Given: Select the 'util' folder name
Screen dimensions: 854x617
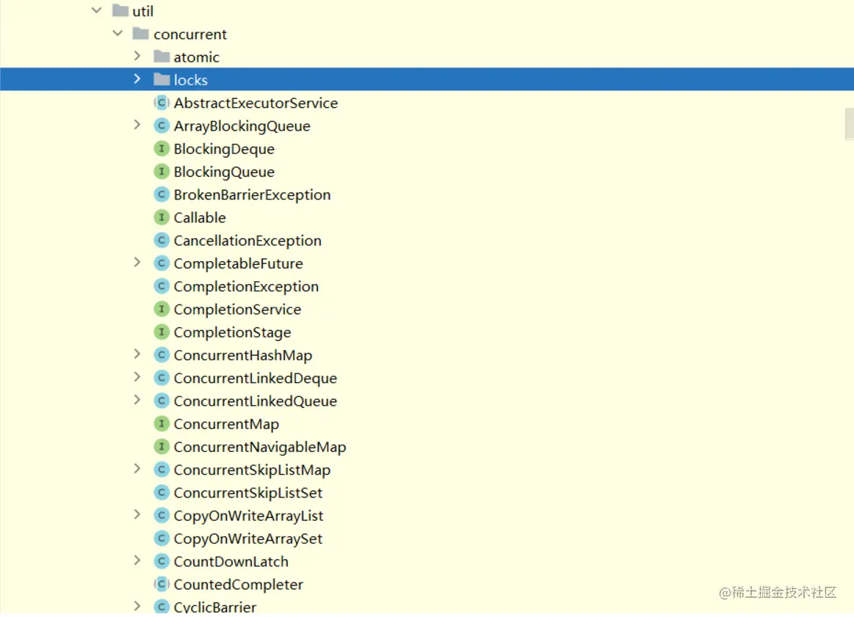Looking at the screenshot, I should (142, 11).
